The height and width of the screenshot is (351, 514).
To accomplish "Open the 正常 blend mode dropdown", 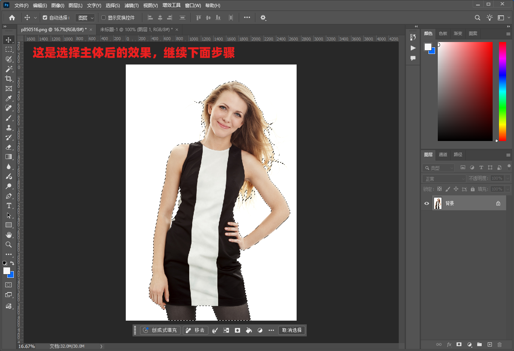I will coord(444,178).
